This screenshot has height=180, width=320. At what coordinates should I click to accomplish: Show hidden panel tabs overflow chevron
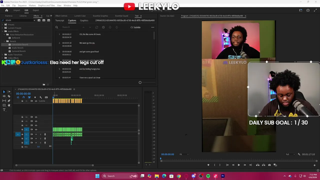coord(51,16)
